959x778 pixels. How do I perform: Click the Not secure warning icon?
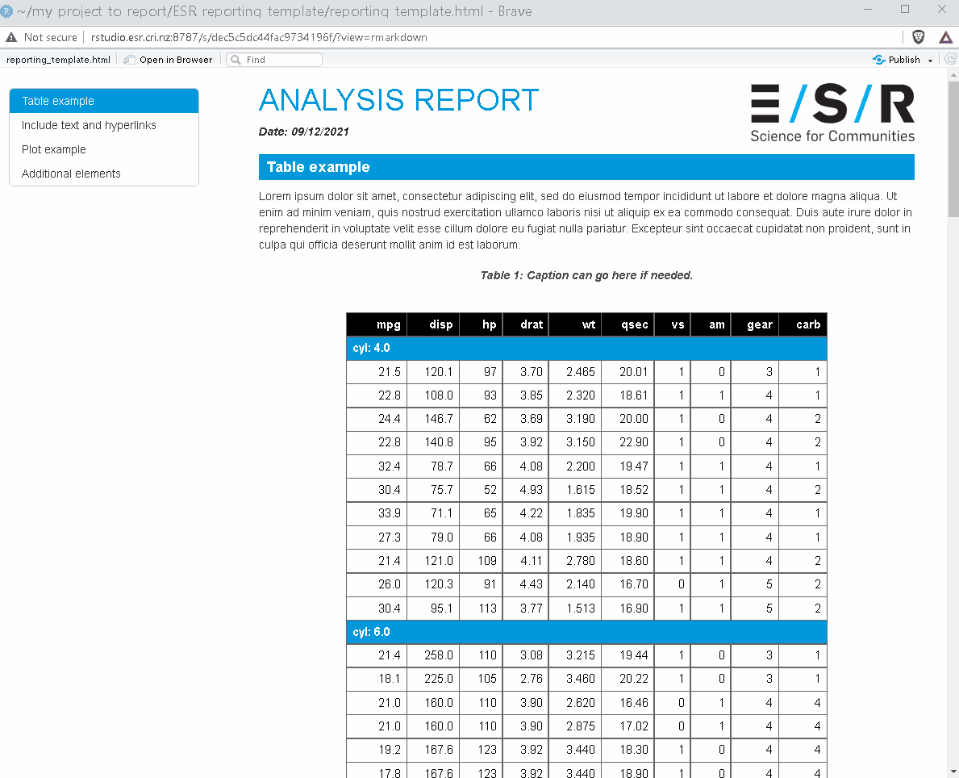(x=11, y=37)
